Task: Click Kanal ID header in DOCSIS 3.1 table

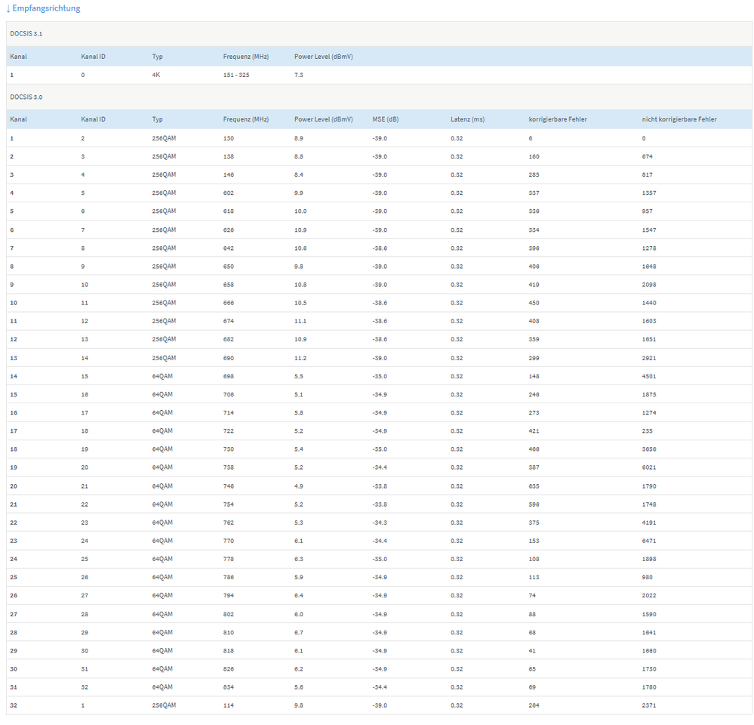Action: (x=93, y=57)
